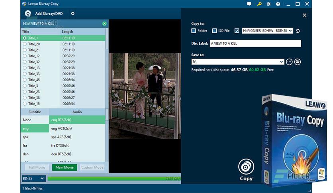Select the dan subtitle option

[x=35, y=154]
